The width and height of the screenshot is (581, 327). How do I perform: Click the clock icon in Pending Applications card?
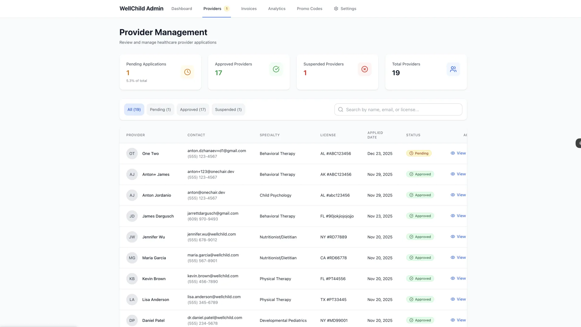tap(187, 72)
